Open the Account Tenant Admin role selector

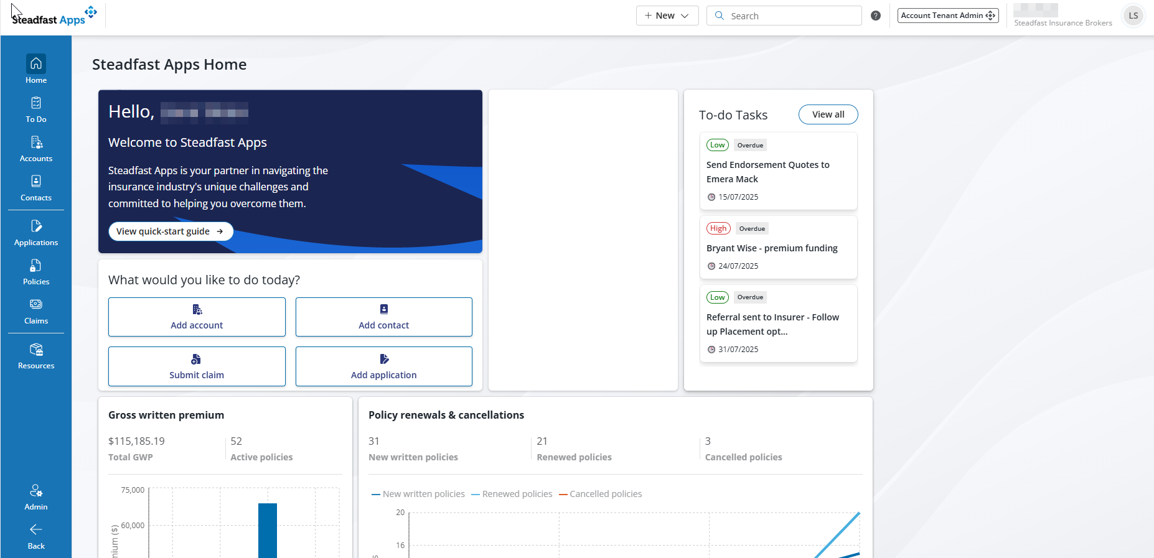coord(948,16)
